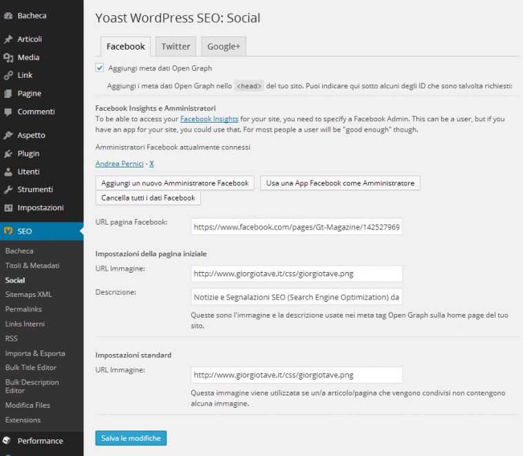Click the SEO menu heading label
This screenshot has width=523, height=456.
pyautogui.click(x=24, y=231)
